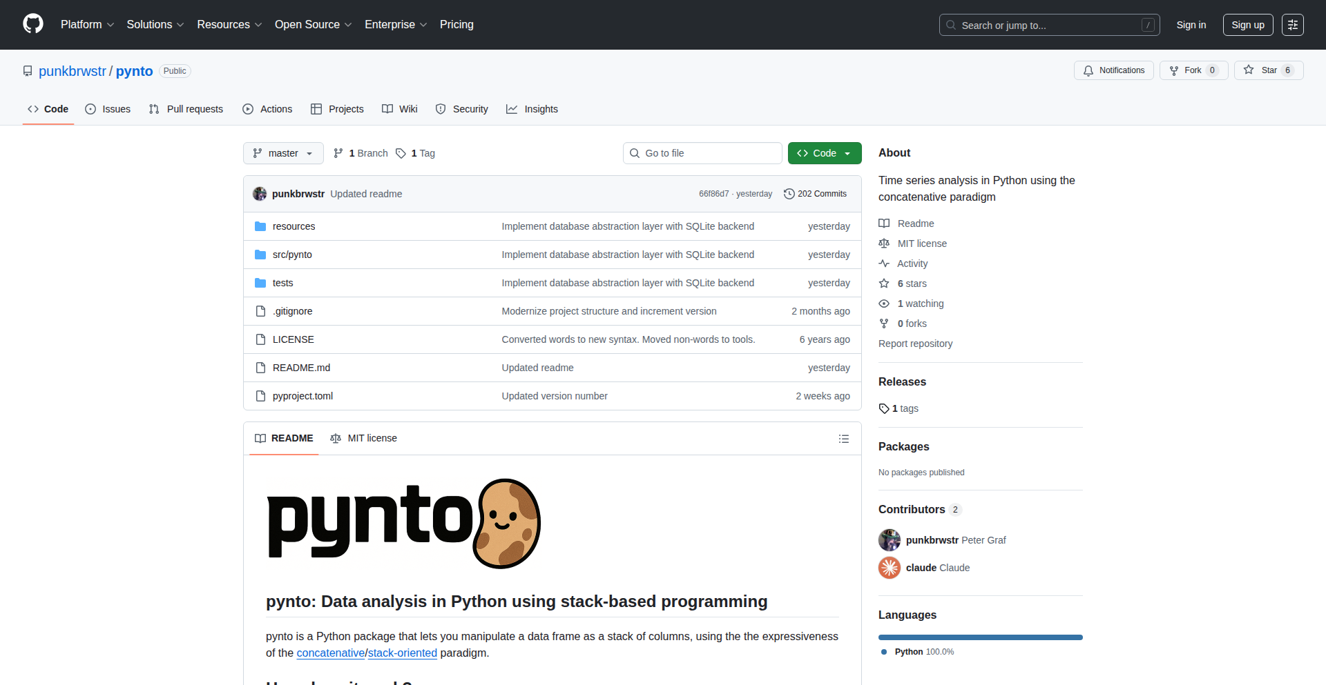Expand the Solutions menu
Screen dimensions: 1326x685
click(x=155, y=24)
